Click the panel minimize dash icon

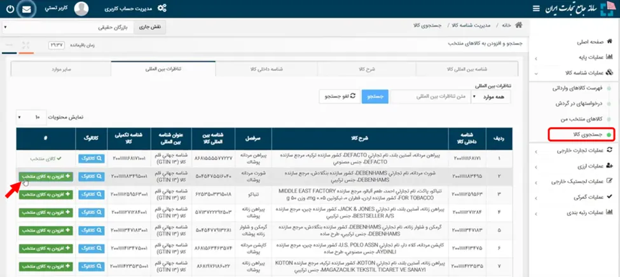pos(9,44)
